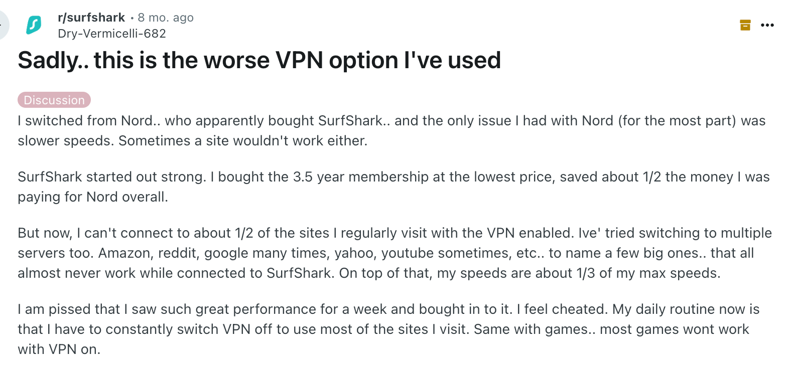Image resolution: width=787 pixels, height=366 pixels.
Task: Open the three-dot post options menu
Action: 767,25
